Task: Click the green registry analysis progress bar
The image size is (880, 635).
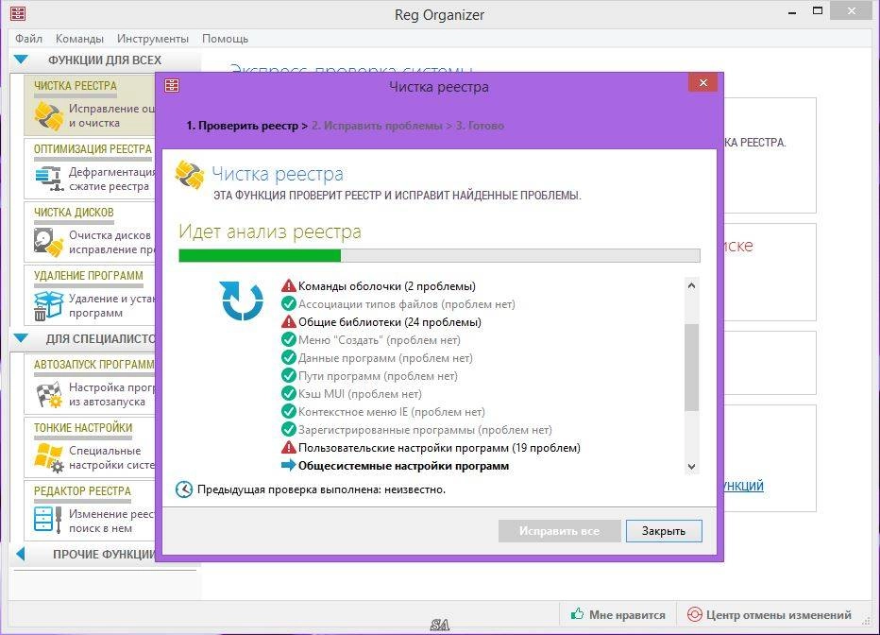Action: pos(439,255)
